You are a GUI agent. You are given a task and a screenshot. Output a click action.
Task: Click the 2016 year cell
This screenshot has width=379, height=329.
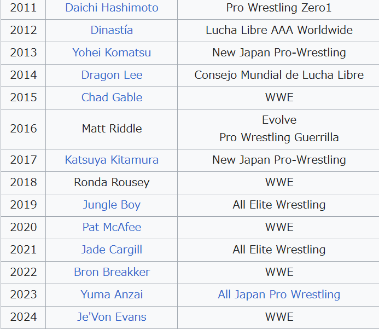pyautogui.click(x=23, y=129)
